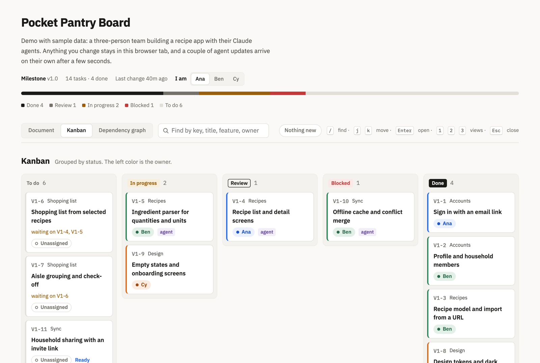Click the red Blocked segment of the progress bar
540x363 pixels.
click(x=288, y=93)
